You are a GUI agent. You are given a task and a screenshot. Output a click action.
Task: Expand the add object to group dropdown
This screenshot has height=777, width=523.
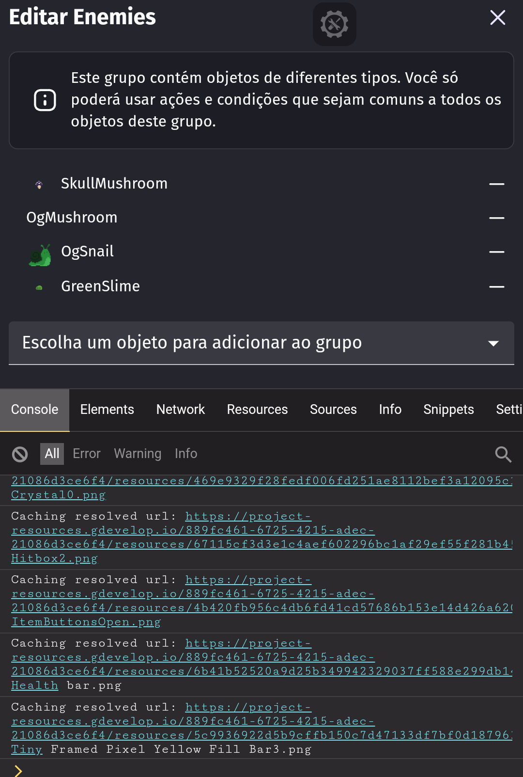tap(261, 343)
